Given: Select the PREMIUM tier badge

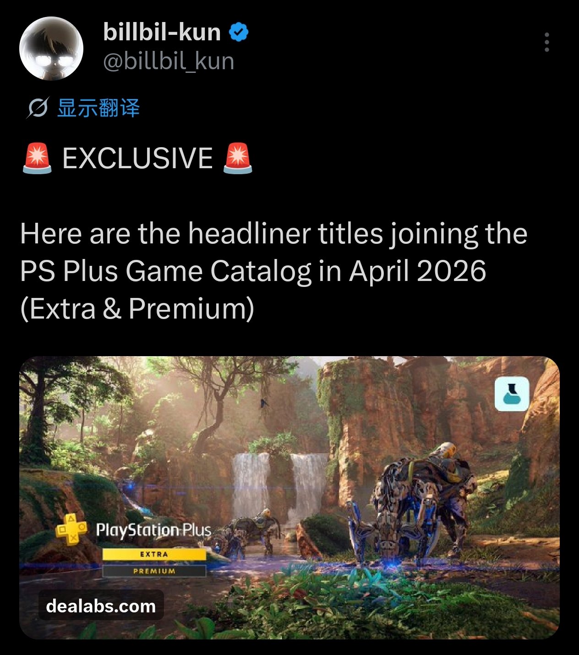Looking at the screenshot, I should (x=154, y=571).
